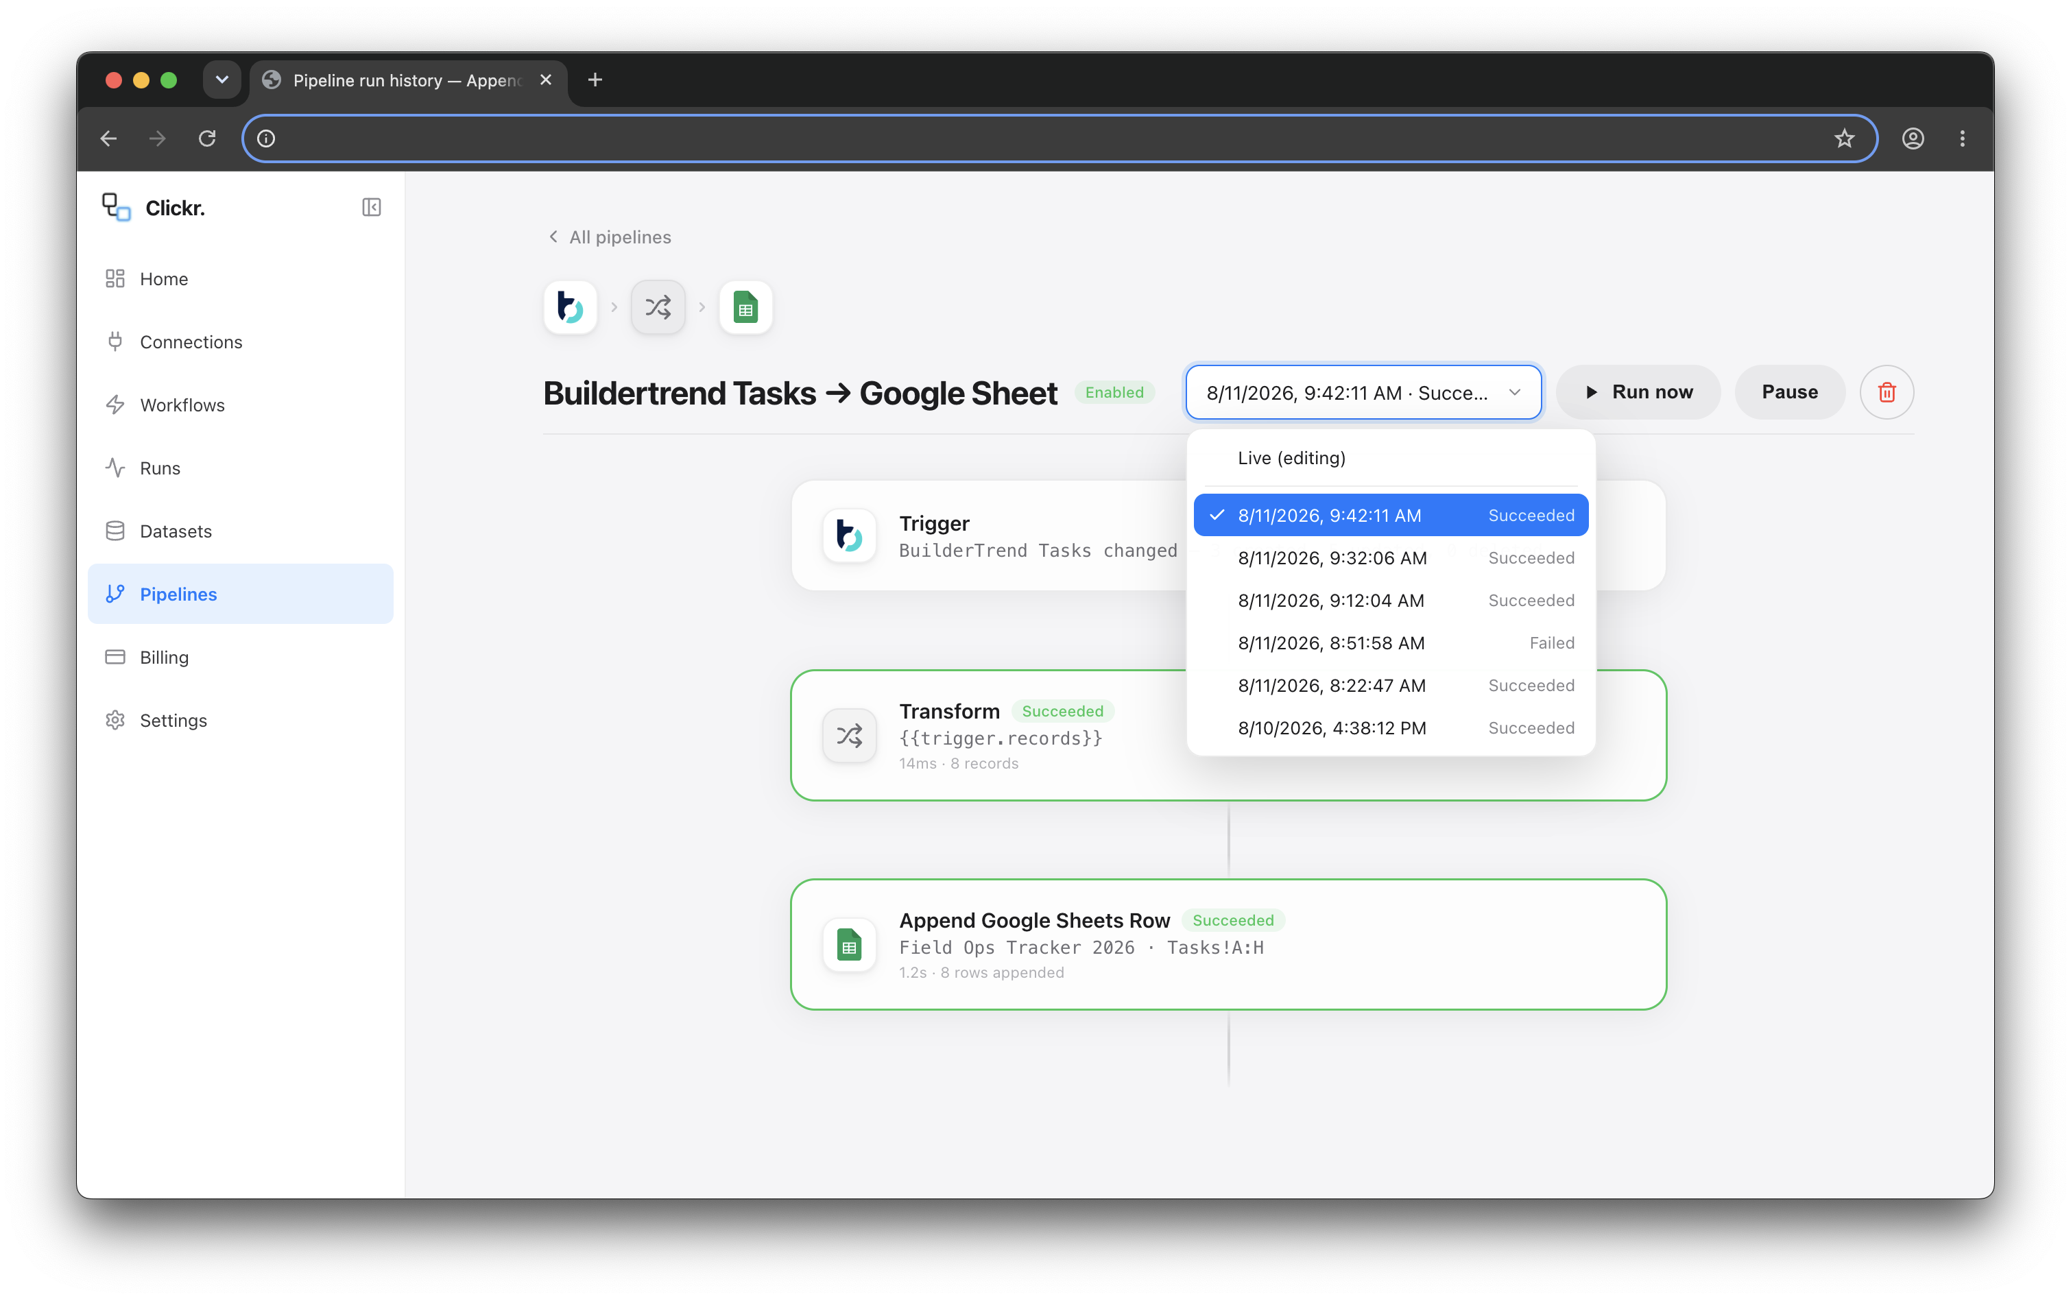Screen dimensions: 2071x1300
Task: Click the browser back arrow
Action: coord(108,139)
